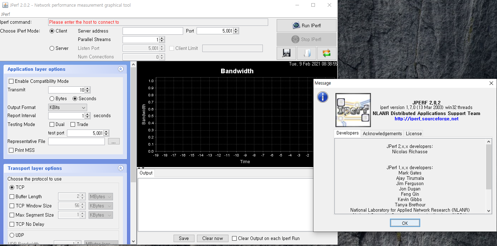The height and width of the screenshot is (246, 497).
Task: Close the Message dialog with X
Action: (x=491, y=83)
